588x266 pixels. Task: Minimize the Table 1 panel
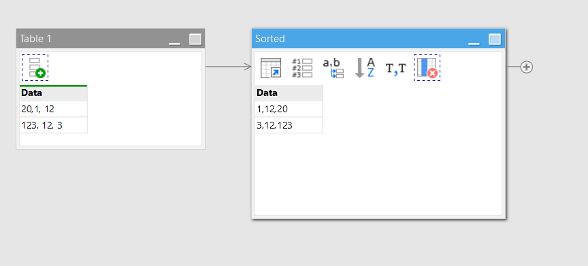174,39
